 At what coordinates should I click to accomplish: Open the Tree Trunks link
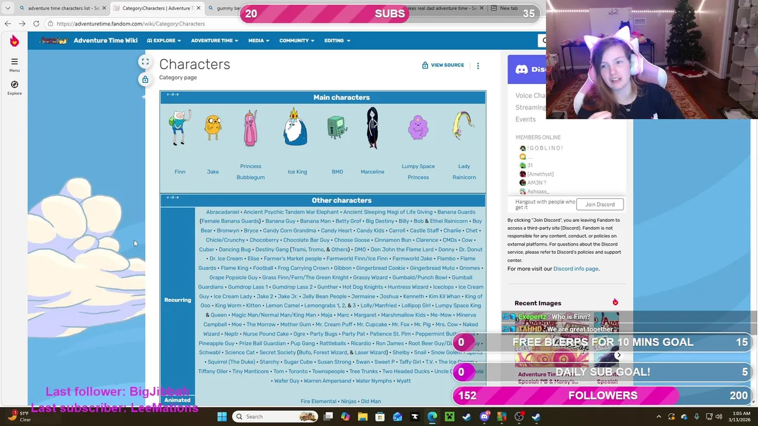tap(364, 372)
